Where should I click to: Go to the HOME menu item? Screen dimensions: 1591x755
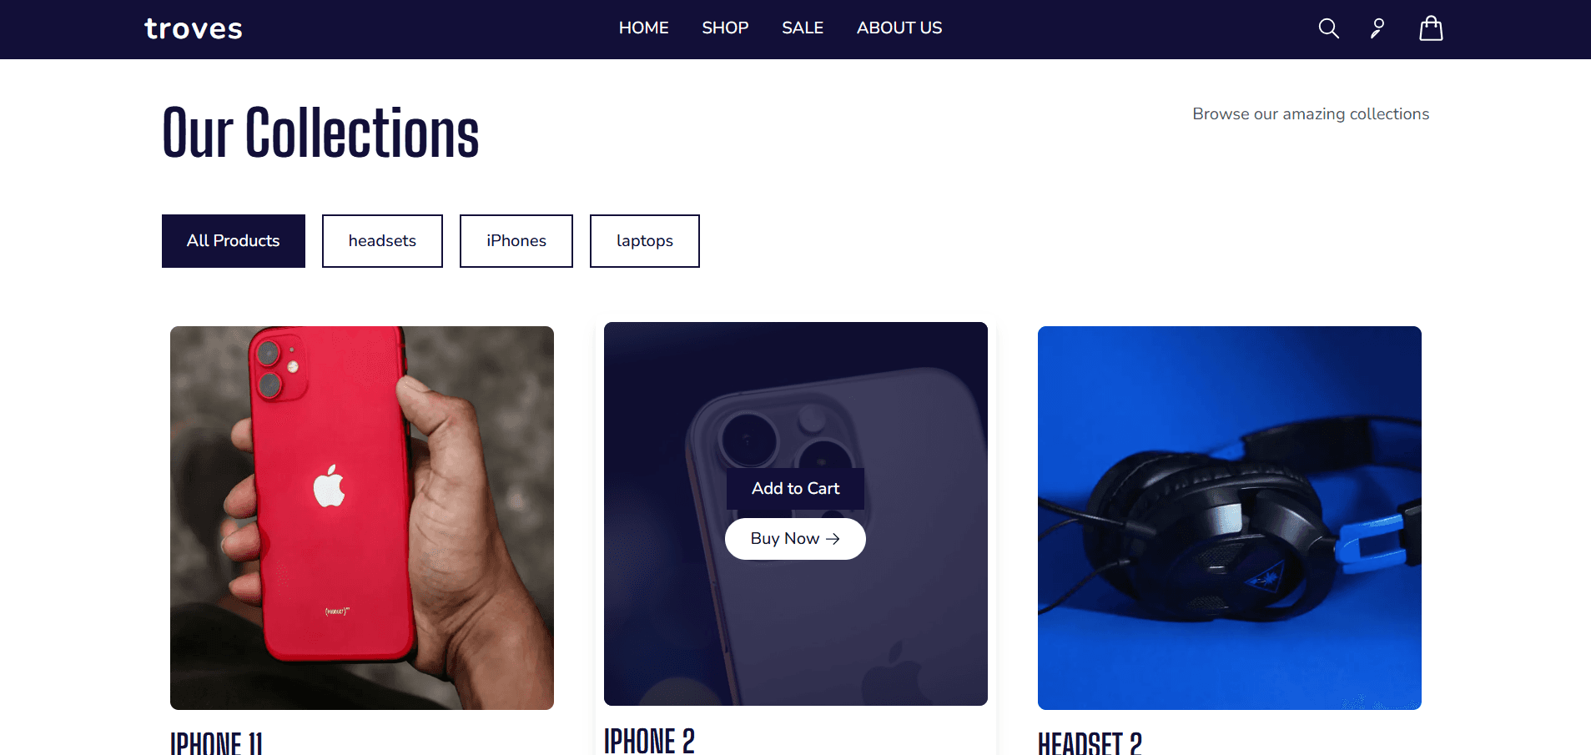(643, 28)
